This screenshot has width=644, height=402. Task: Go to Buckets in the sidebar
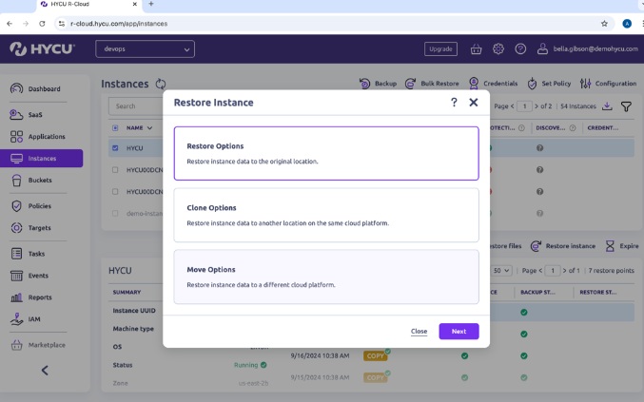tap(41, 180)
